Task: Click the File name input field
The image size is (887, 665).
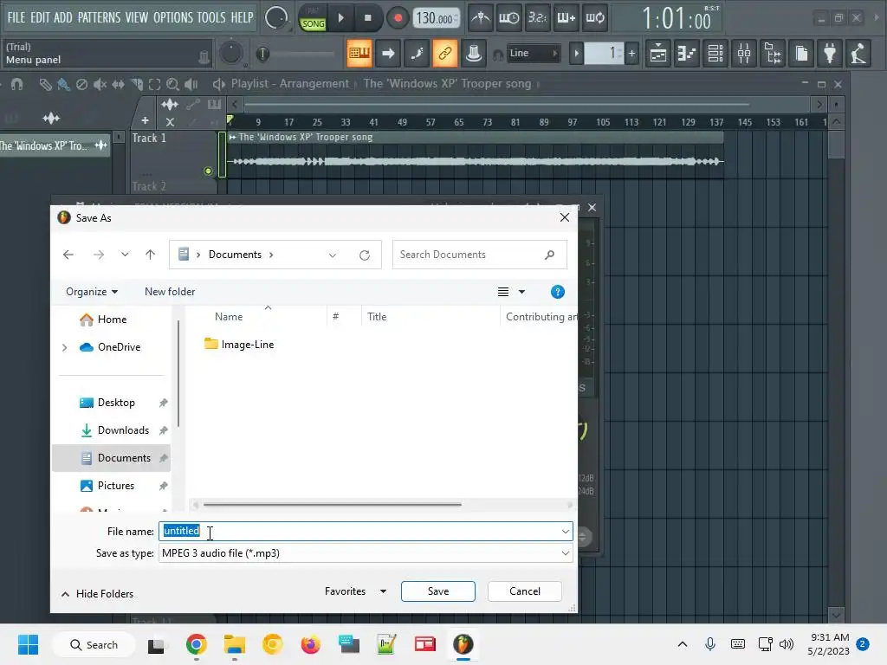Action: [x=366, y=532]
